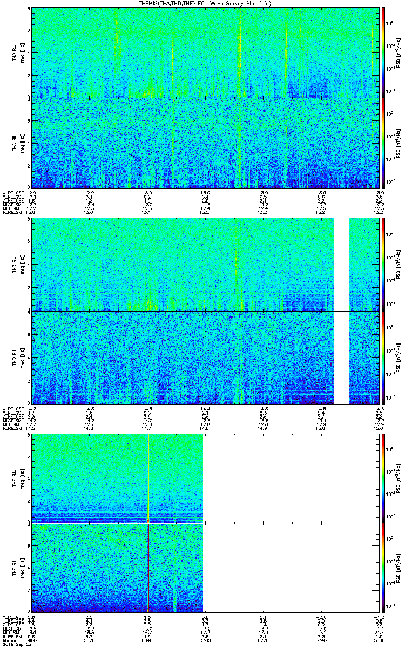Click the red vertical spike in THE B∥ panel

pos(147,568)
